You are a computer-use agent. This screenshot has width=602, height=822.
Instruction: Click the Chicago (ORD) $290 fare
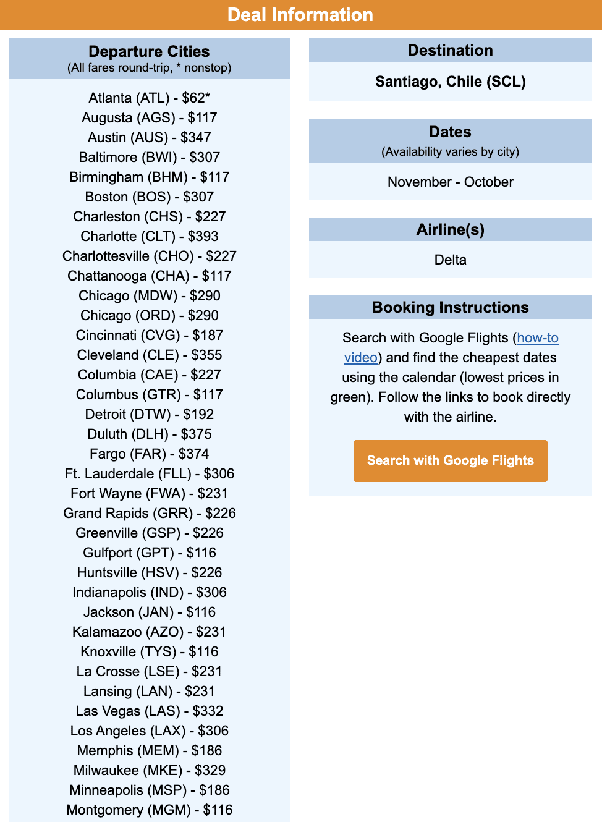[148, 315]
